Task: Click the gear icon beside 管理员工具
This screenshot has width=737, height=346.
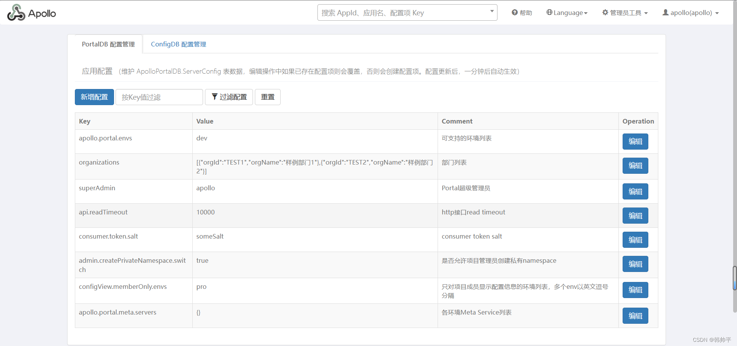Action: pos(606,12)
